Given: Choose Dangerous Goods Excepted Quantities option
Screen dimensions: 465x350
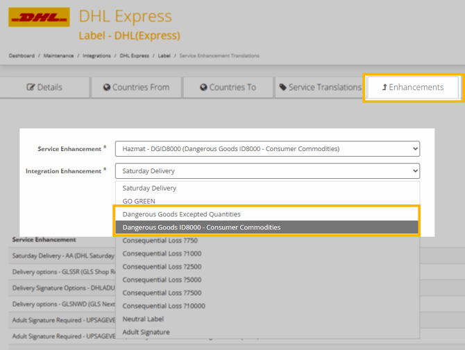Looking at the screenshot, I should (x=267, y=214).
